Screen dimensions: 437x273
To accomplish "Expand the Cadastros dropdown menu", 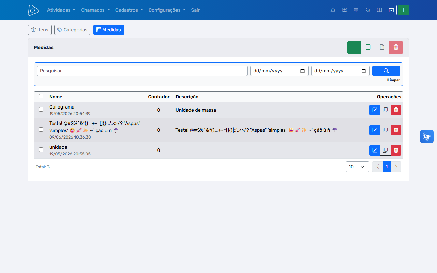I will (x=129, y=10).
